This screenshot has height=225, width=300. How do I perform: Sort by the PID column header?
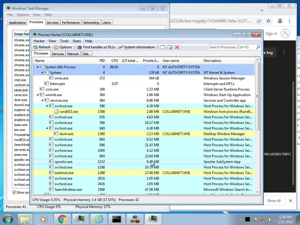click(99, 61)
